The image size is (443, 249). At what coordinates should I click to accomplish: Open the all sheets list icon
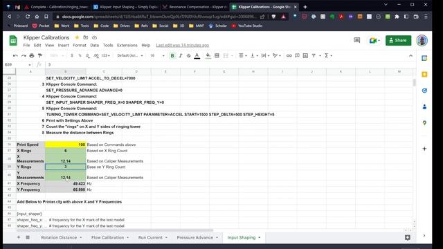[28, 237]
